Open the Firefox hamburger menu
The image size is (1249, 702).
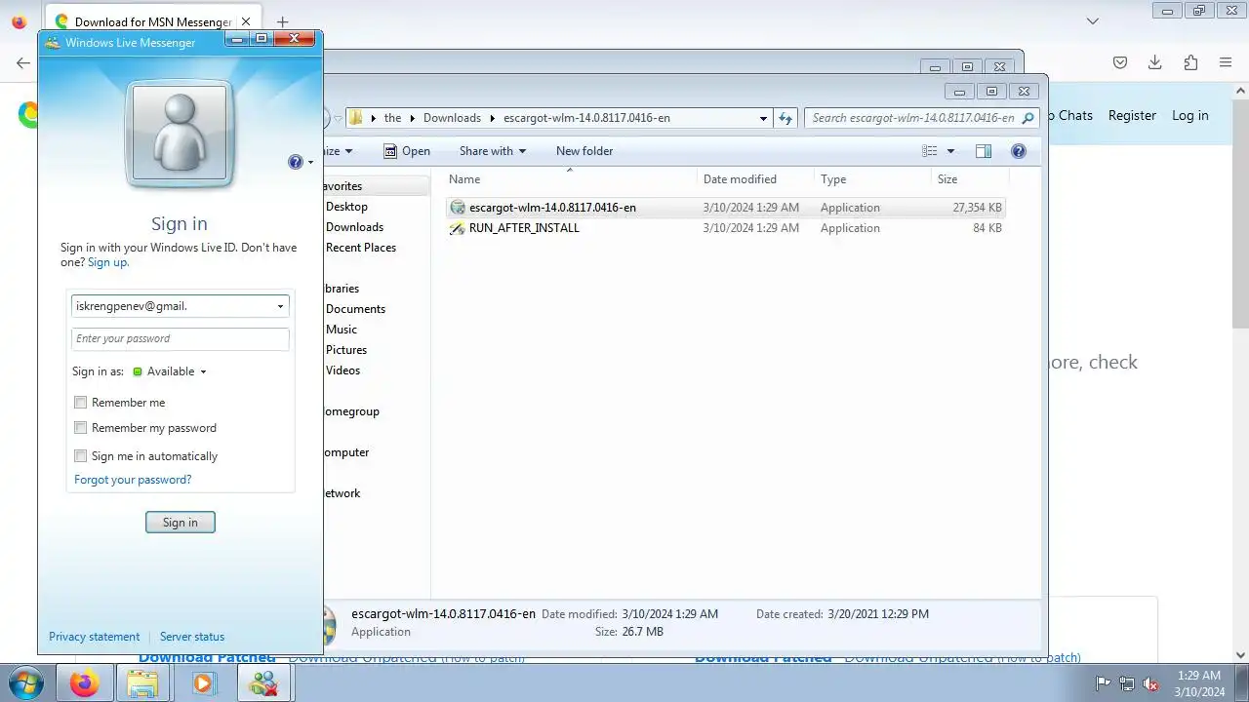[1226, 62]
